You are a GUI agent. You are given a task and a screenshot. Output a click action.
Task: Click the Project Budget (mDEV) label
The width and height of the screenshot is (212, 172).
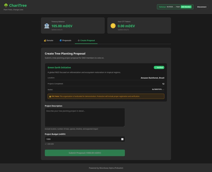(55, 134)
